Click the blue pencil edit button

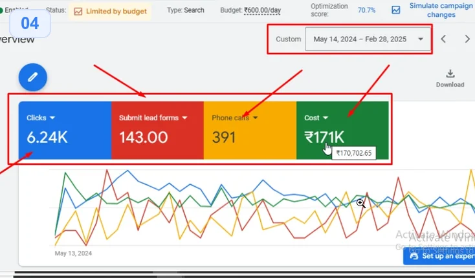pos(33,77)
